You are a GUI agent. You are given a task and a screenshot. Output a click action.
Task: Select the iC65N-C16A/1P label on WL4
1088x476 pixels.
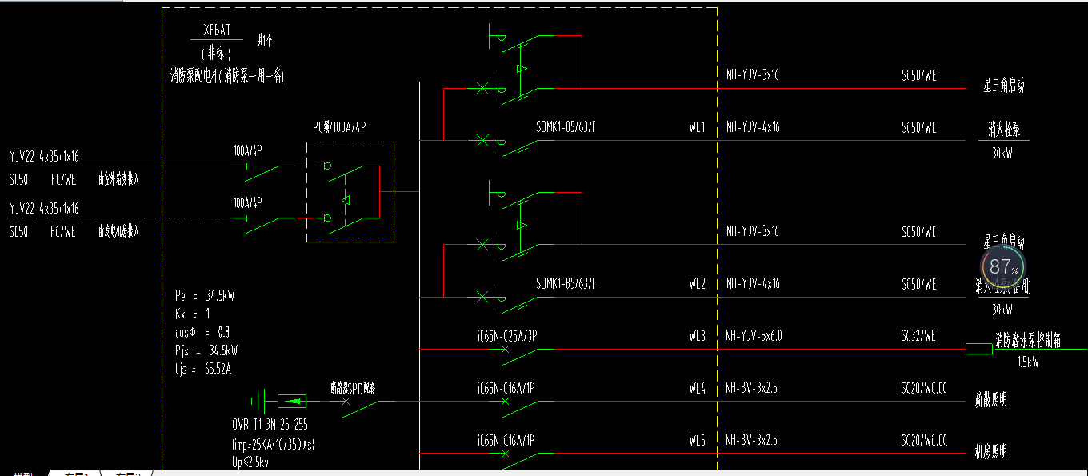pos(506,388)
